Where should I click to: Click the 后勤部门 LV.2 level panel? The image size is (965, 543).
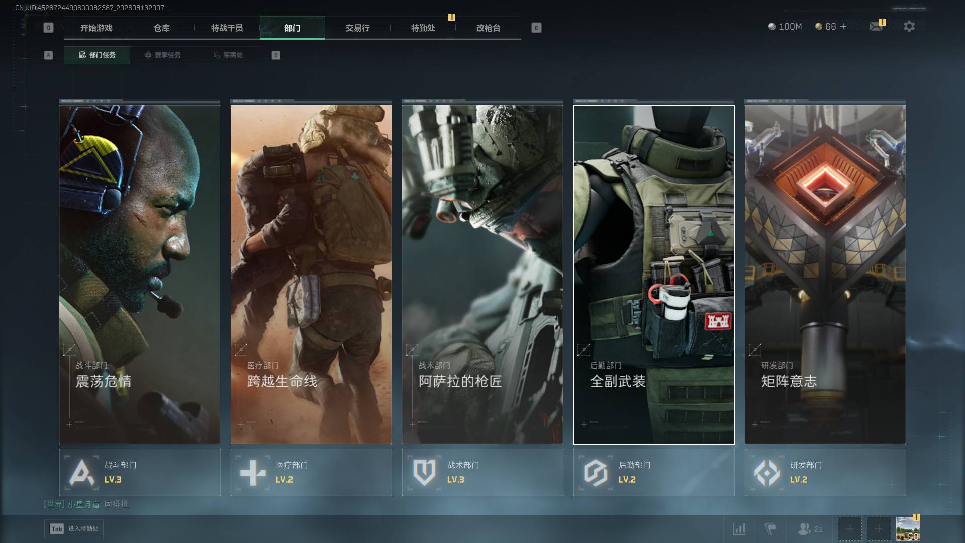coord(654,473)
